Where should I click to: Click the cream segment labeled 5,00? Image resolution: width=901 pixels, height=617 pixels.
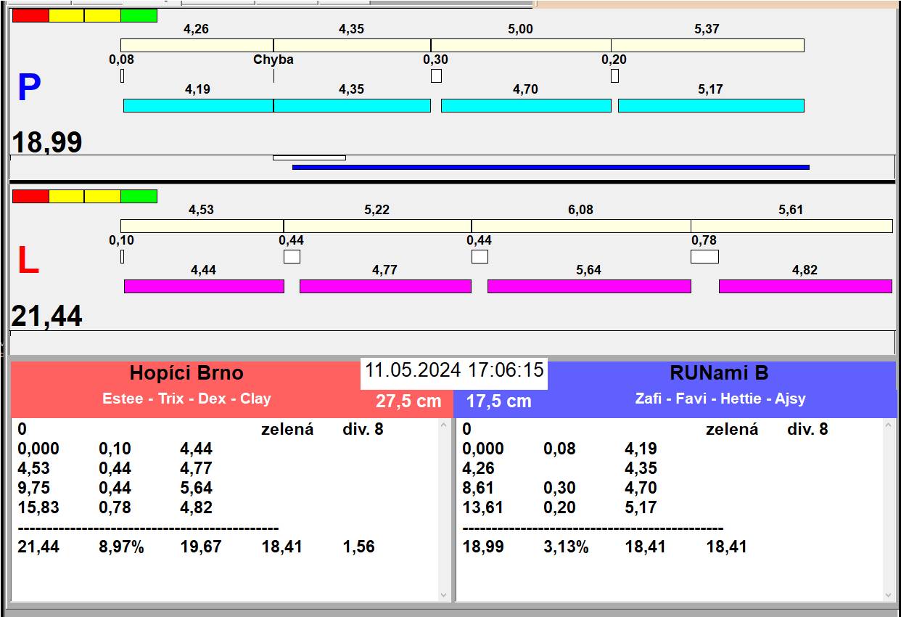(521, 45)
